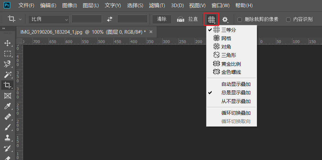Viewport: 322px width, 160px height.
Task: Click the straighten level icon
Action: pos(181,19)
